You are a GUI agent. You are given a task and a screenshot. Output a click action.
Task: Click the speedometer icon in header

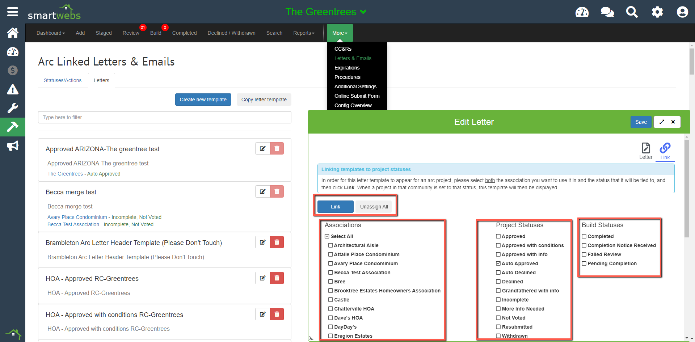click(x=582, y=12)
